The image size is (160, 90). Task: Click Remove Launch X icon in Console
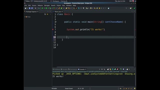tap(102, 69)
